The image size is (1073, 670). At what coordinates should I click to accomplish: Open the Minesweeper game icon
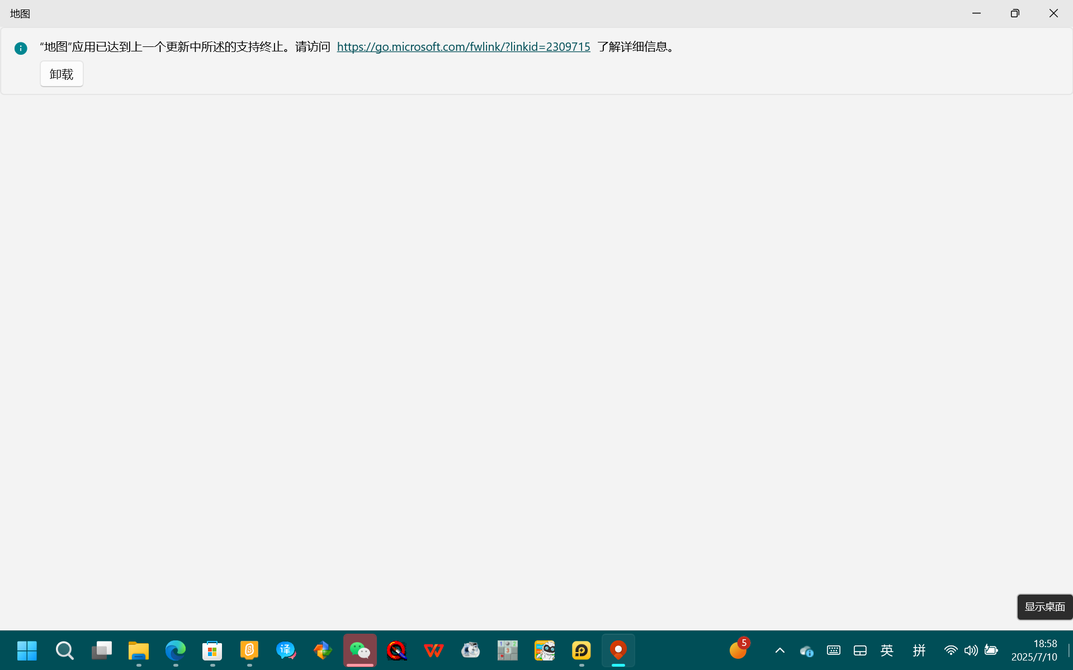507,650
